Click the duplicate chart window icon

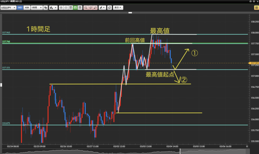[46, 8]
